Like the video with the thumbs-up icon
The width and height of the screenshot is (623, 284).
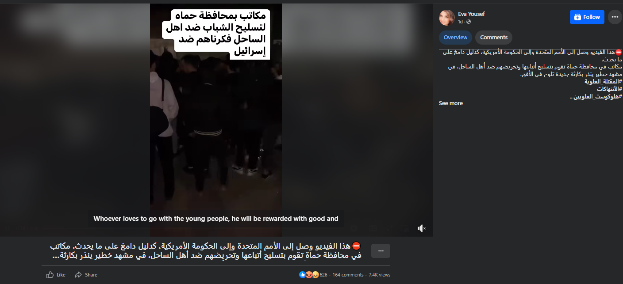point(50,275)
